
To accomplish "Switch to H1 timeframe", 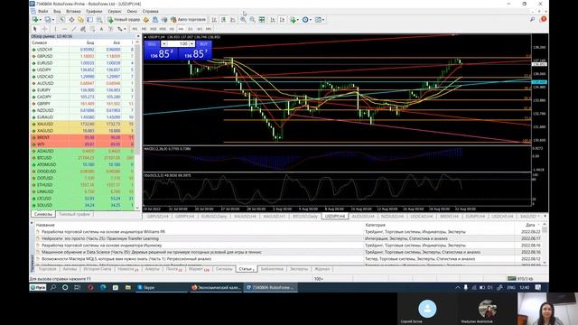I will tap(172, 29).
